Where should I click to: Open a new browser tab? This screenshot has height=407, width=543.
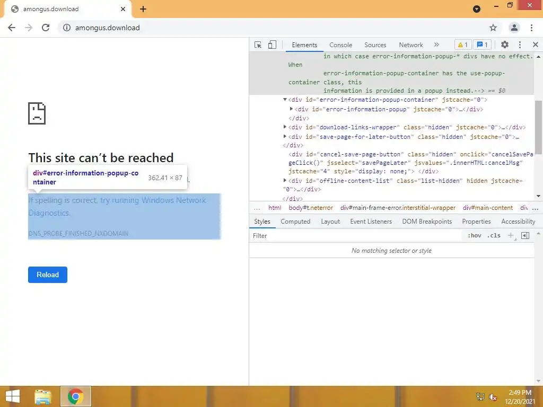coord(143,9)
